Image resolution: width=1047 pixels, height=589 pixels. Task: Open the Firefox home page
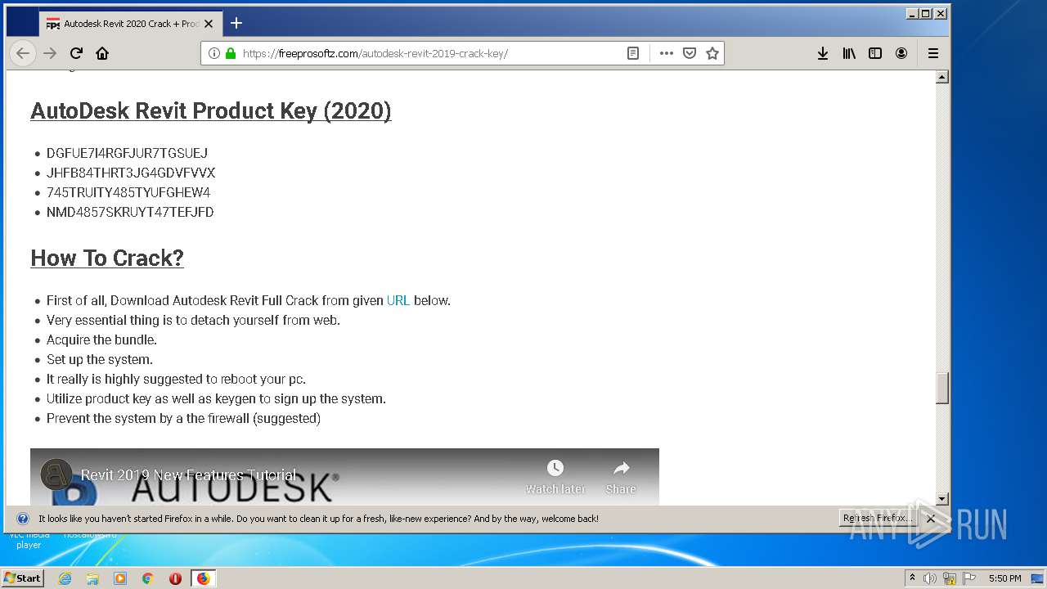[102, 53]
